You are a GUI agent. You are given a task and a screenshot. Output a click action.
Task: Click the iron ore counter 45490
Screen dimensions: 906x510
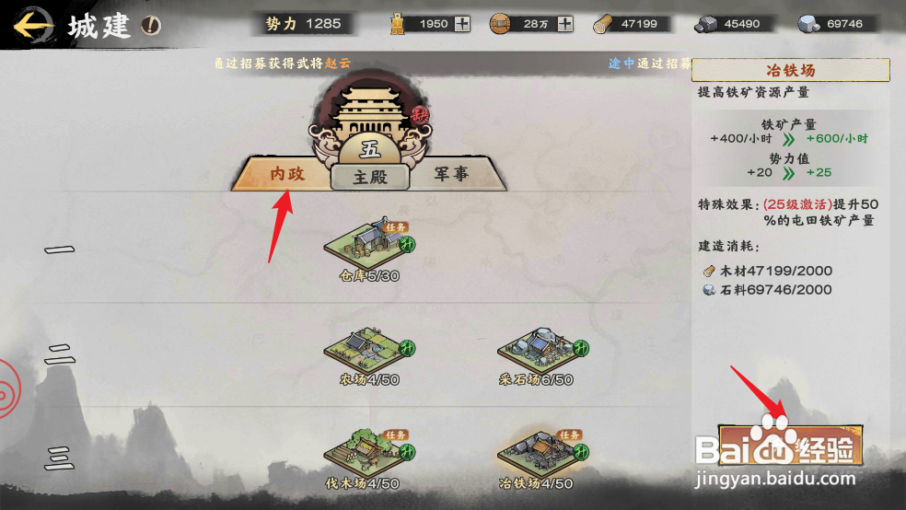tap(734, 24)
